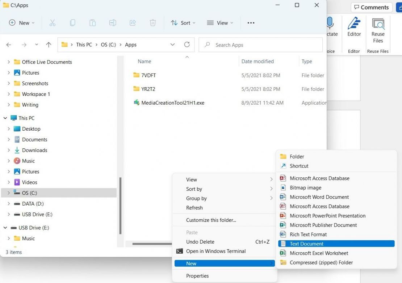Click the Paste clipboard icon in toolbar
This screenshot has height=283, width=402.
pos(93,23)
